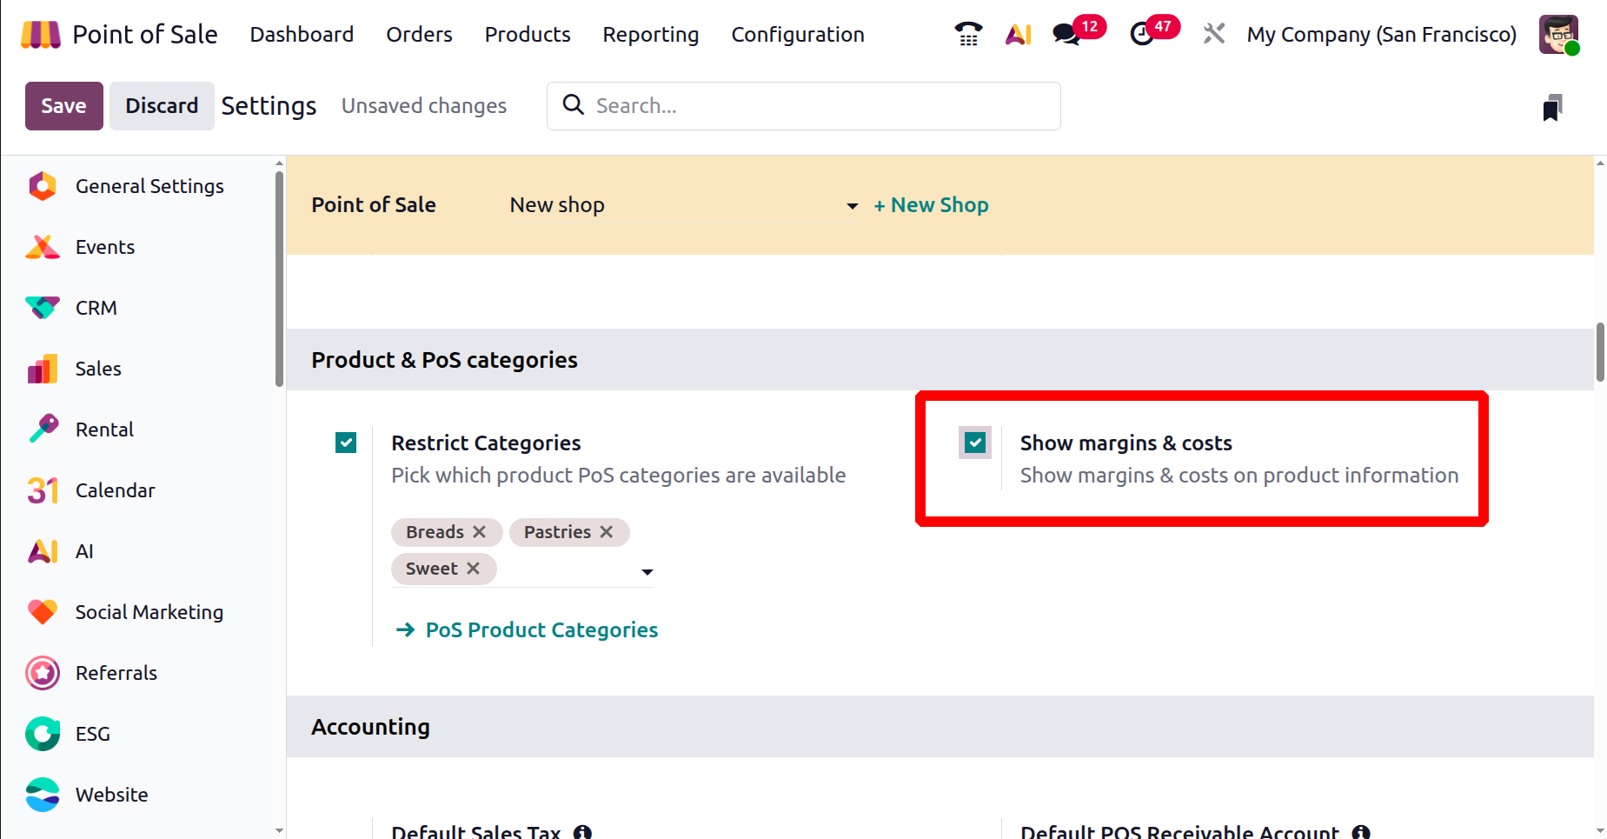Click the Save button

click(63, 106)
